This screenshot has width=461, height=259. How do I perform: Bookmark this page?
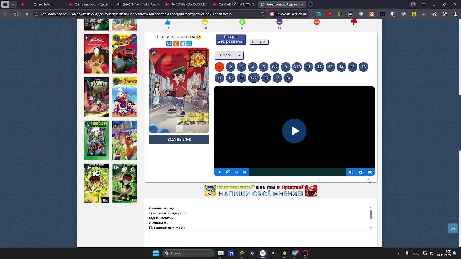263,14
